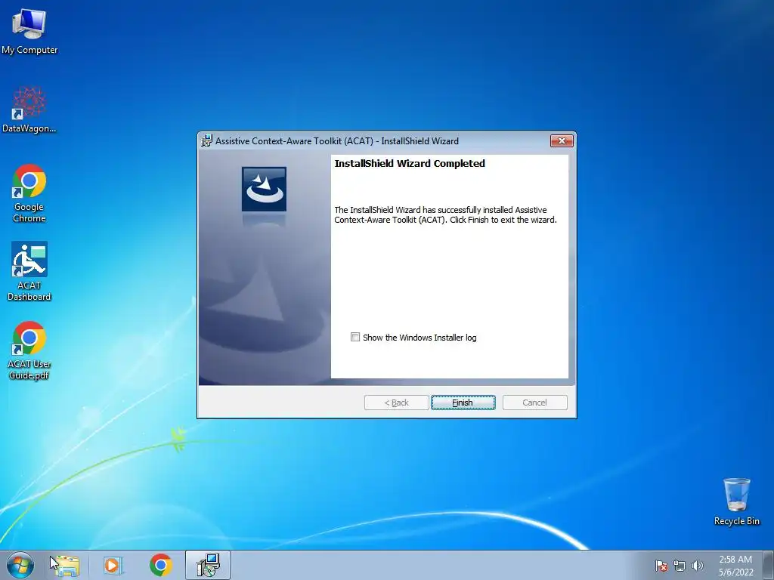
Task: Open ACAT User Guide.pdf shortcut
Action: (x=29, y=350)
